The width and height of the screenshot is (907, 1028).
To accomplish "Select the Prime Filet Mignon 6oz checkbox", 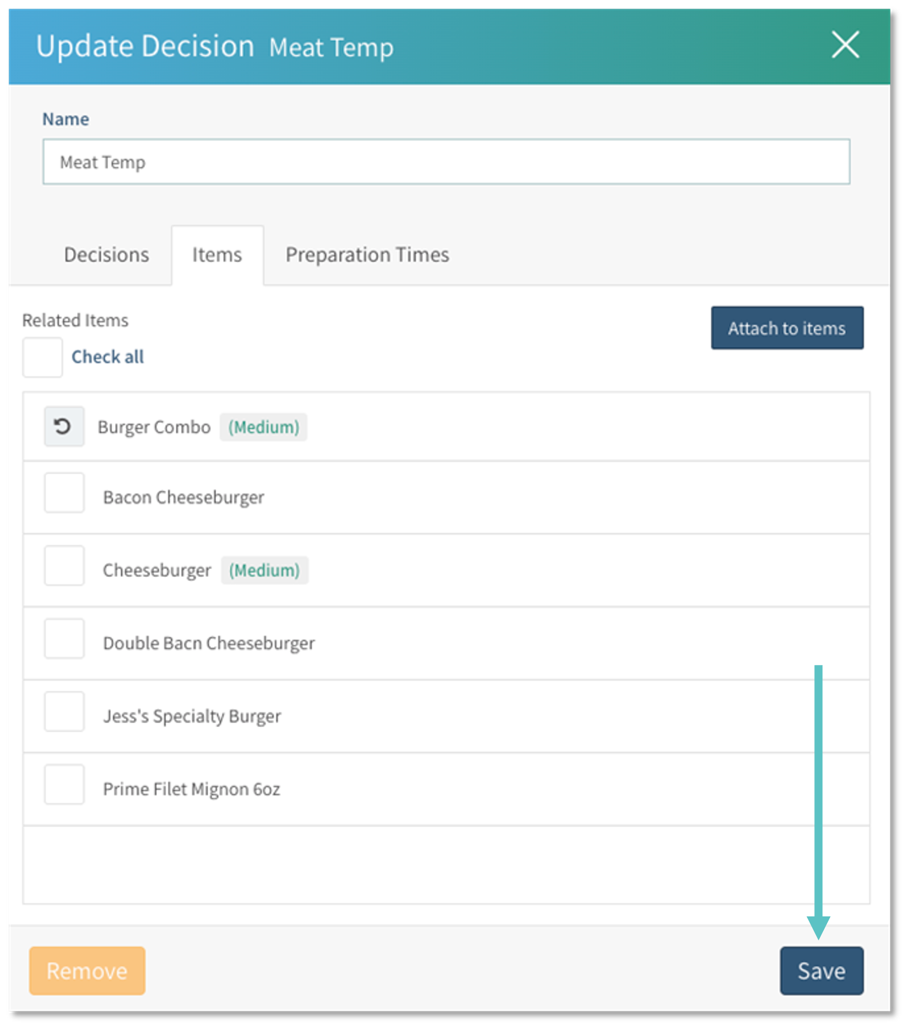I will click(64, 784).
